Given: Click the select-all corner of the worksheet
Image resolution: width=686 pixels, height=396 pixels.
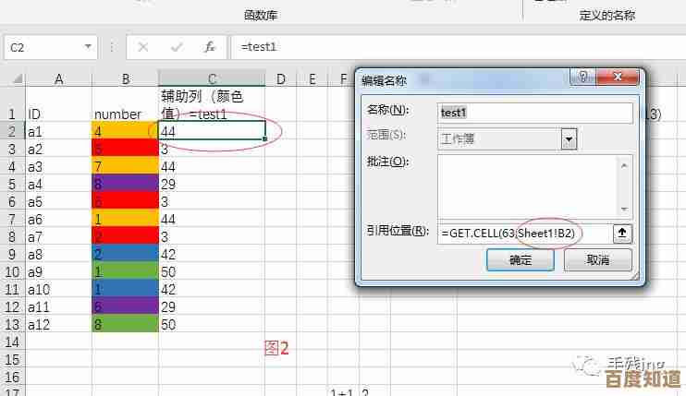Looking at the screenshot, I should click(12, 79).
